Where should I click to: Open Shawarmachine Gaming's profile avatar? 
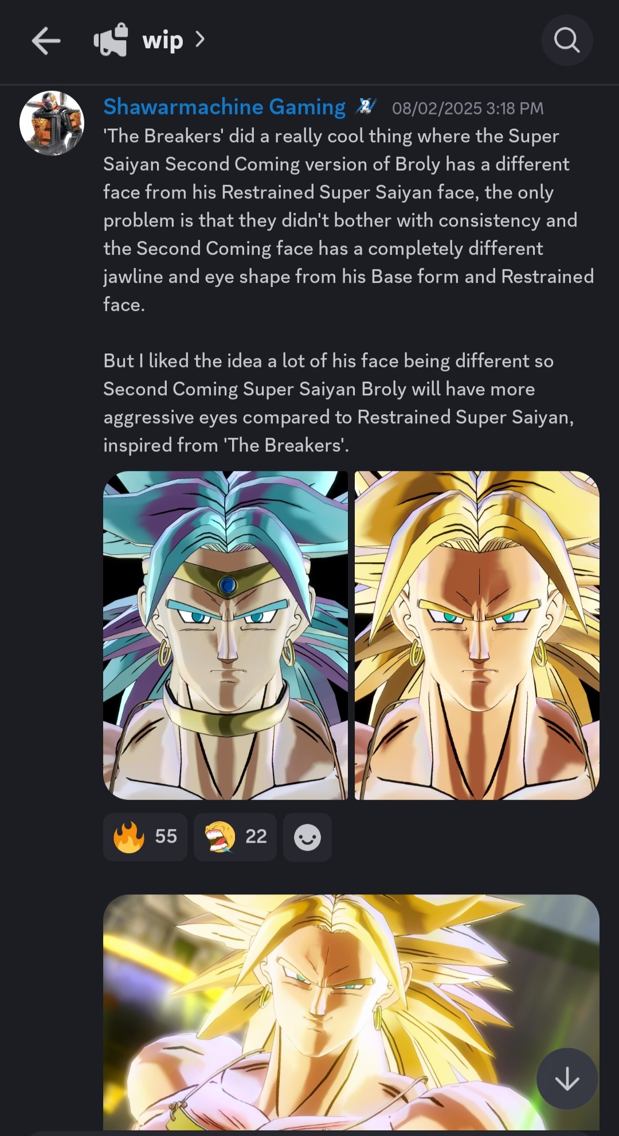click(x=52, y=123)
